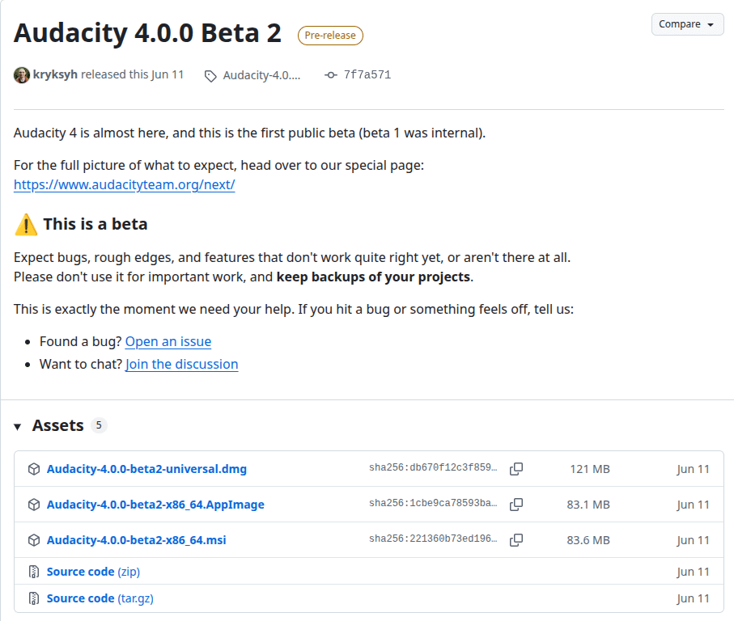The image size is (734, 621).
Task: Click the Pre-release label badge
Action: [330, 36]
